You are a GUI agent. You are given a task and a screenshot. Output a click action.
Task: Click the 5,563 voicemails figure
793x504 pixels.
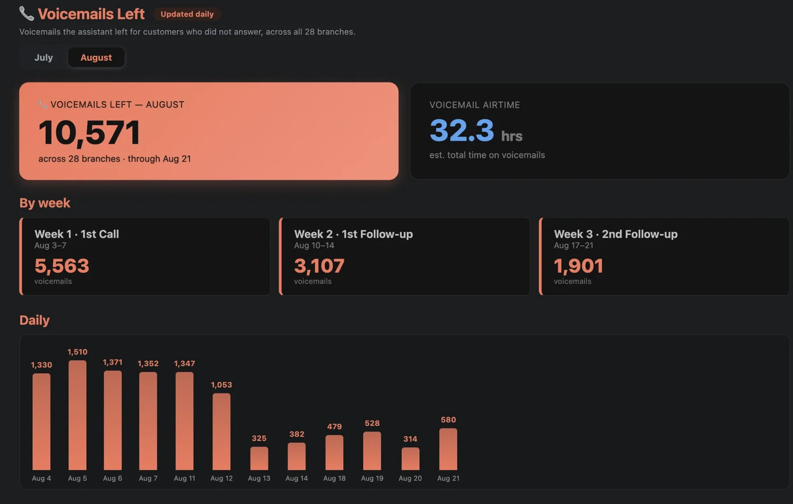coord(62,266)
